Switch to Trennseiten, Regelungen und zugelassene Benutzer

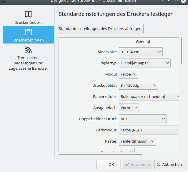tap(29, 63)
